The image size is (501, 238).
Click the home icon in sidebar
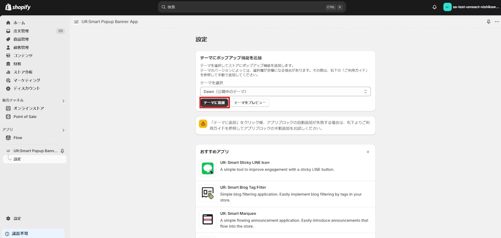pos(8,23)
